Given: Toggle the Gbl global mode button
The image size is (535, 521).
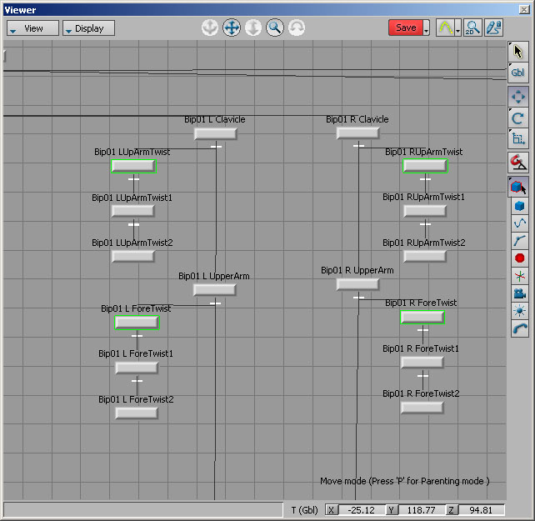Looking at the screenshot, I should tap(518, 73).
